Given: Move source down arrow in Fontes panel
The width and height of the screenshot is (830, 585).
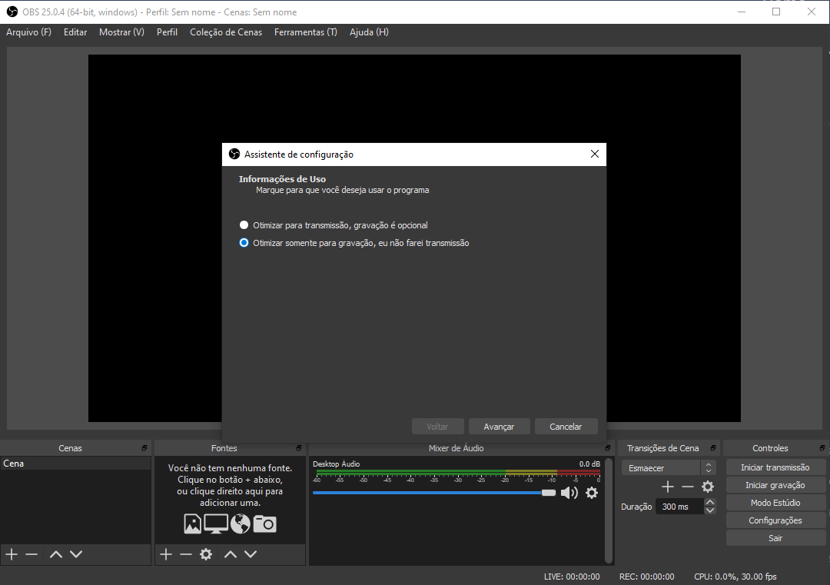Looking at the screenshot, I should click(x=251, y=554).
